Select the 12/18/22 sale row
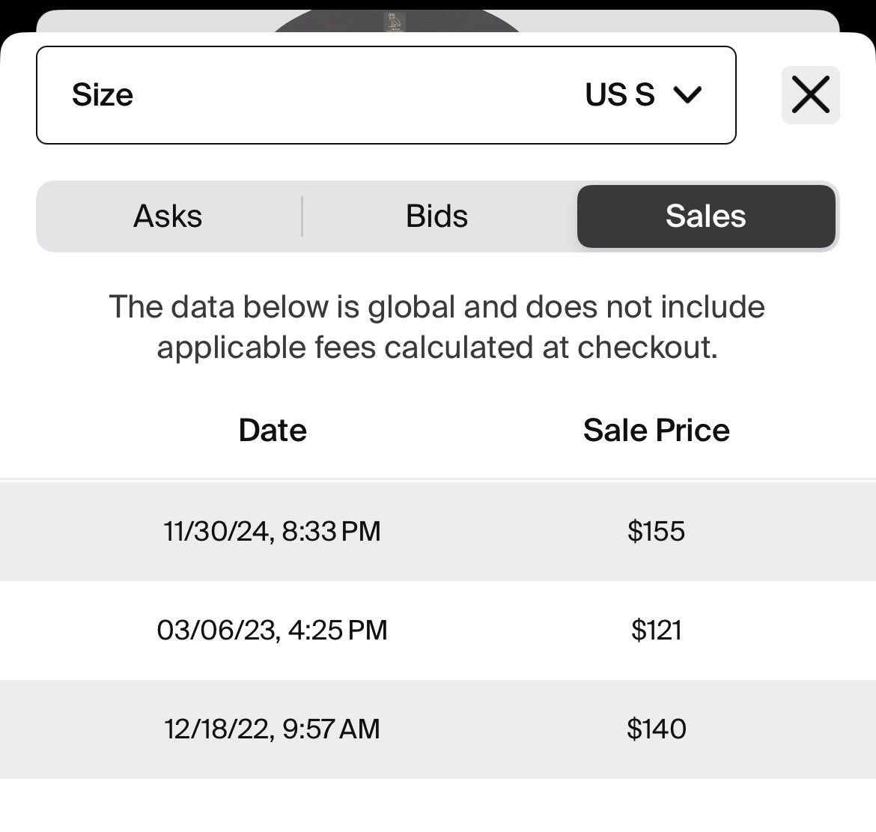The image size is (876, 832). (x=438, y=729)
